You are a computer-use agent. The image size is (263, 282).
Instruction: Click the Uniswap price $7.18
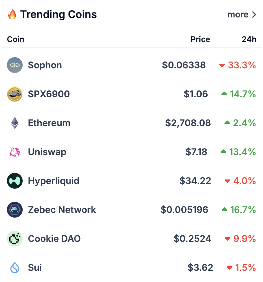point(196,152)
